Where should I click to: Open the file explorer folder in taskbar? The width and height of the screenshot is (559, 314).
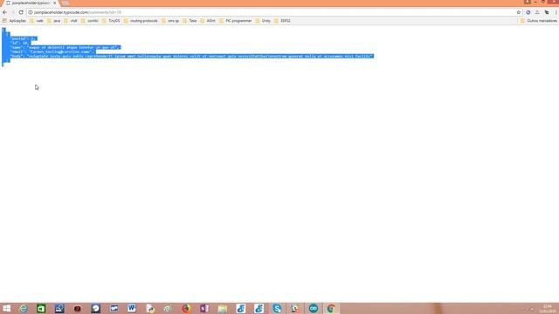tap(223, 308)
